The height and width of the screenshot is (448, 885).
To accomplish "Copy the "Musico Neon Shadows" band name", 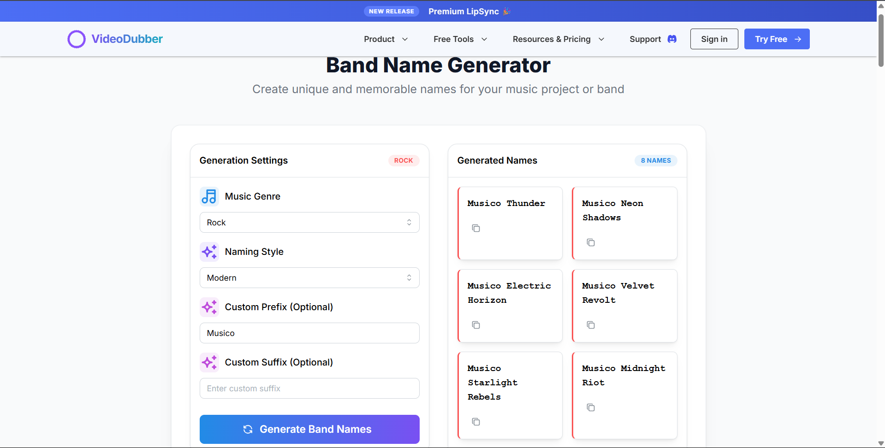I will (591, 242).
